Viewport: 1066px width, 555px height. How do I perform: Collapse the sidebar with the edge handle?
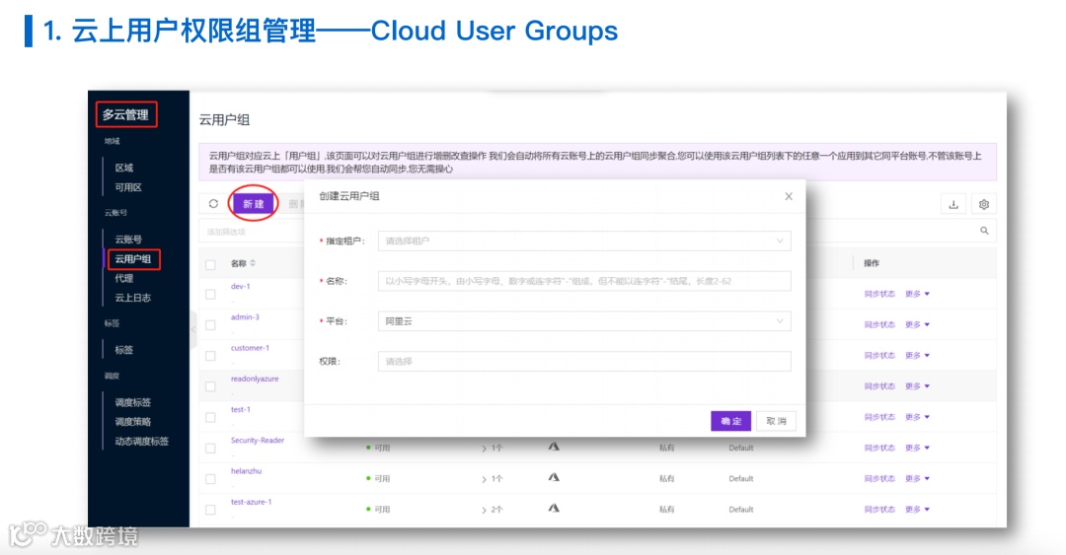point(193,329)
